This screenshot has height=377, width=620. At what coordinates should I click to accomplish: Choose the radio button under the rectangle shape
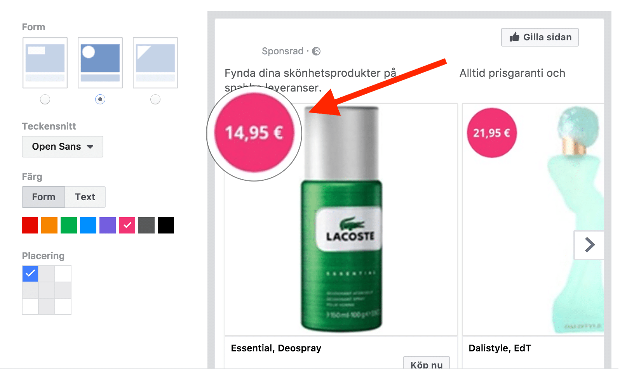click(45, 99)
